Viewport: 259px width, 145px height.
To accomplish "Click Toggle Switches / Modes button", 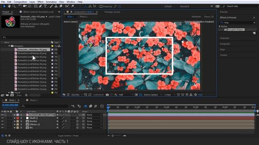I will (68, 136).
